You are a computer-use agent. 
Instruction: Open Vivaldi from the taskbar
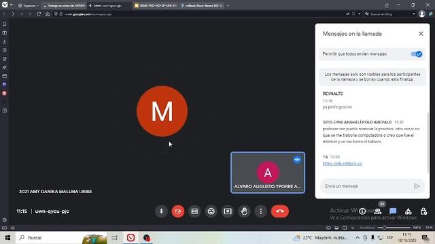point(130,238)
